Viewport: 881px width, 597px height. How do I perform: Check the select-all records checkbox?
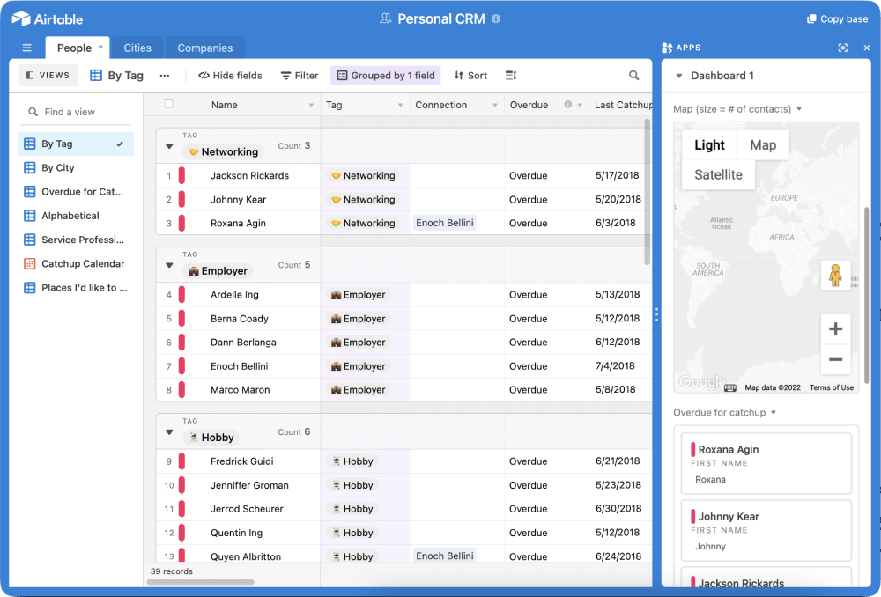tap(168, 104)
